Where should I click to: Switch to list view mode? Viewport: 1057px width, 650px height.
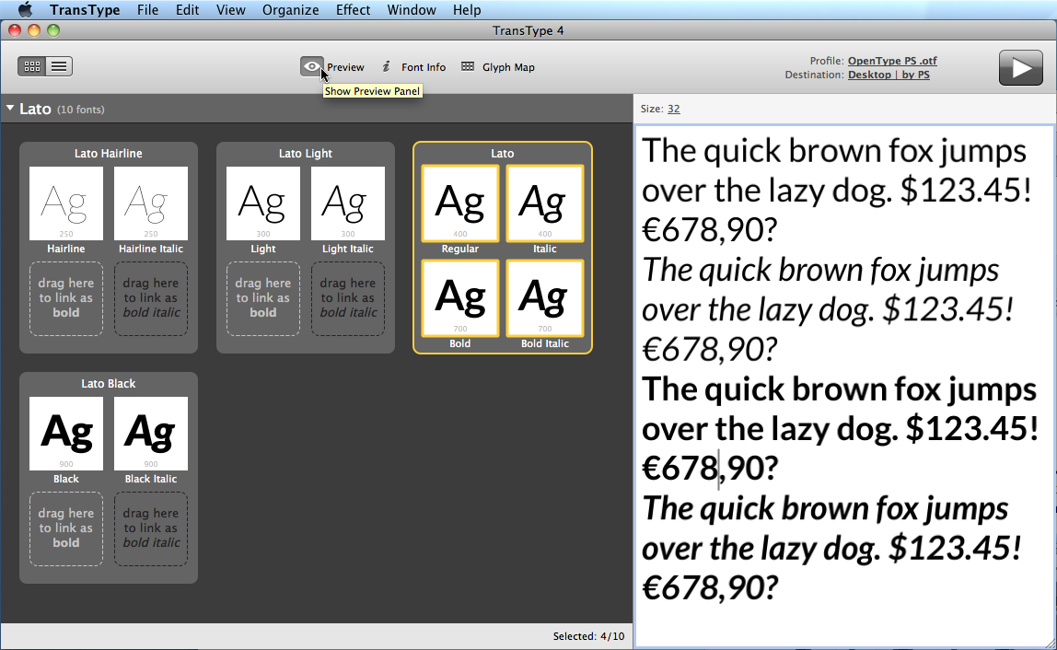(59, 66)
